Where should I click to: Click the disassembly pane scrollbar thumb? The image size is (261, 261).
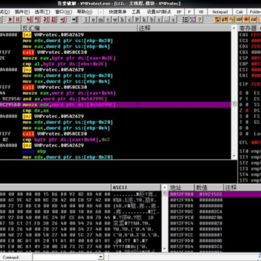pos(233,104)
